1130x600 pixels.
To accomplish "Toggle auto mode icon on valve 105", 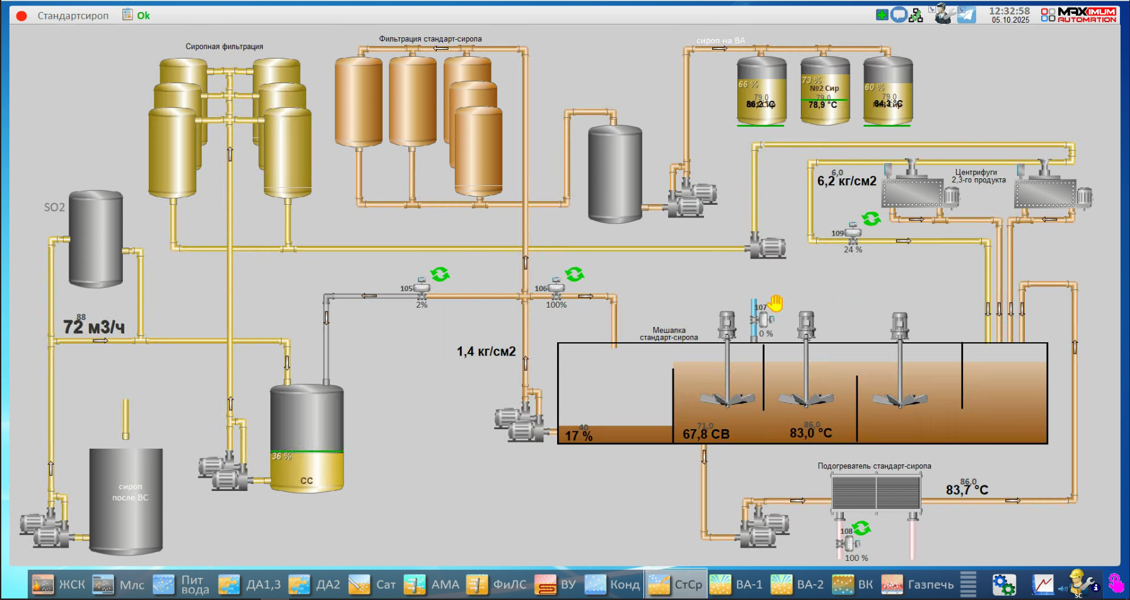I will point(440,274).
